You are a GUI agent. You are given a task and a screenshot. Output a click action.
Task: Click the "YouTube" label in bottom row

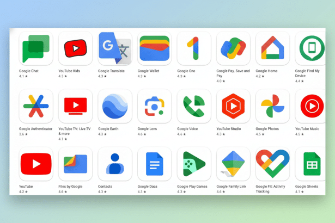[x=26, y=187]
